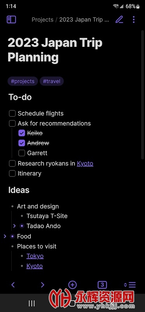145x312 pixels.
Task: Expand the folded Tadao Ando item
Action: (14, 226)
